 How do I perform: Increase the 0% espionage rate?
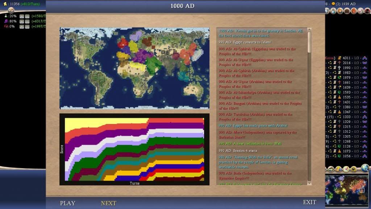coord(22,26)
